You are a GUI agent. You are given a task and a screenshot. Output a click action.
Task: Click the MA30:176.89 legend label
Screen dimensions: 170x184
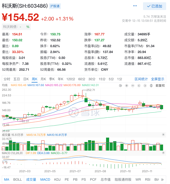click(72, 85)
